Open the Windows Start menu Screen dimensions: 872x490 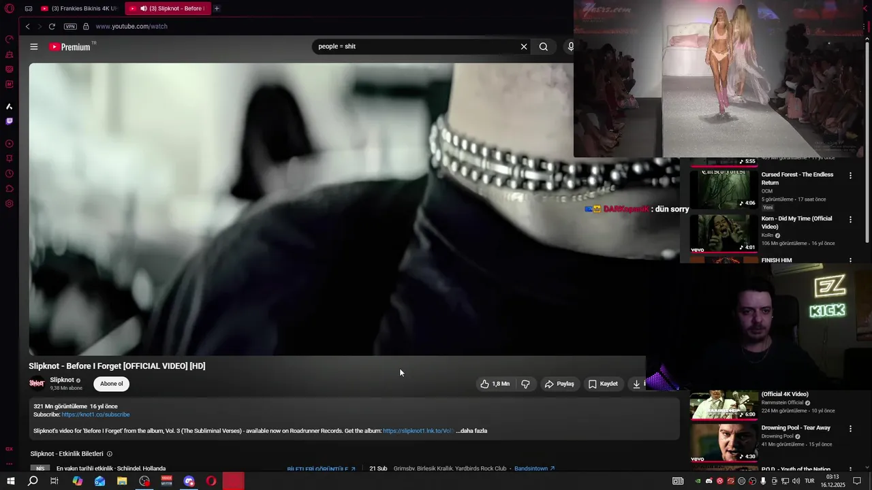[10, 481]
